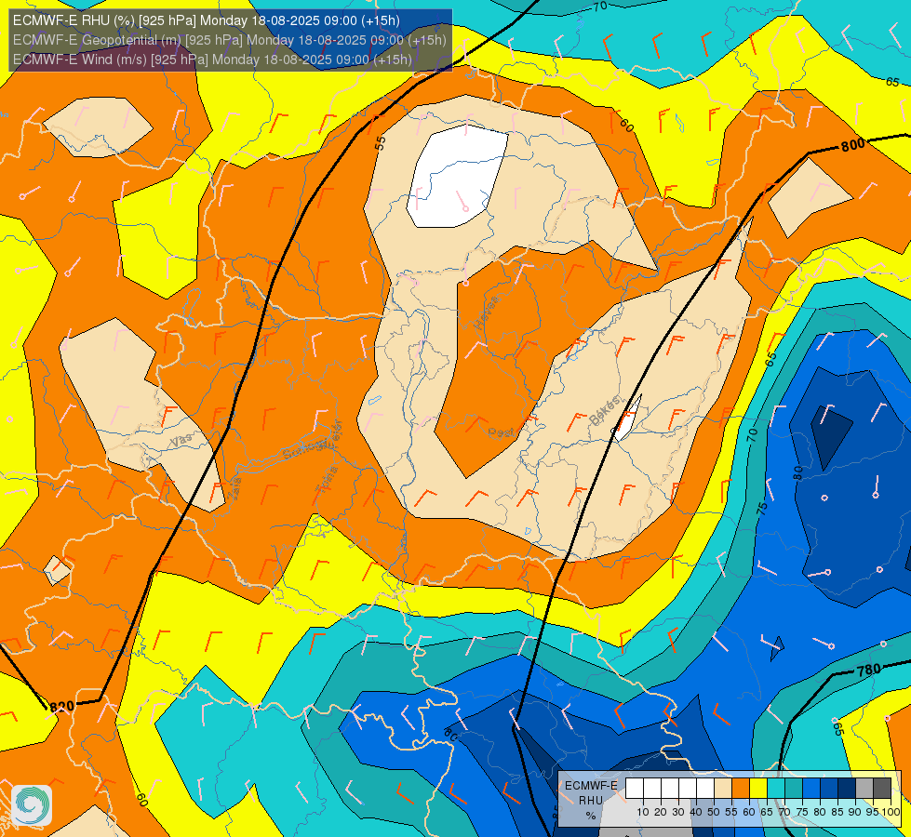This screenshot has width=911, height=837.
Task: Click the white below-50% humidity area on the map
Action: coord(456,176)
